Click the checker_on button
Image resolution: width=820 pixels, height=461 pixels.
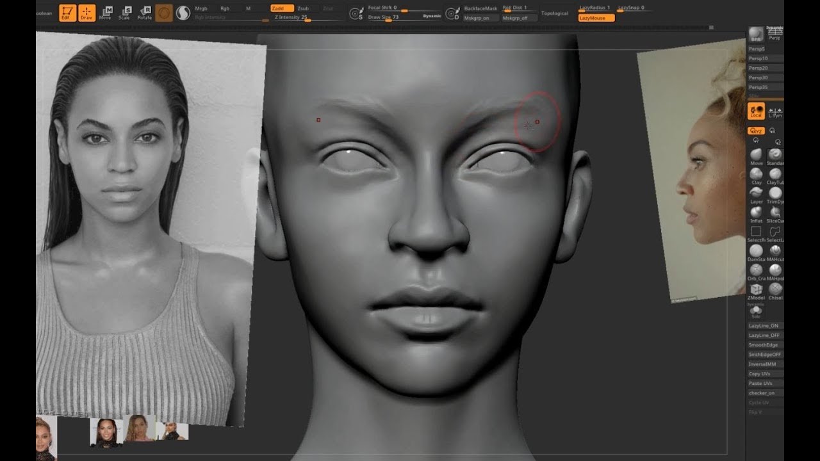click(766, 393)
